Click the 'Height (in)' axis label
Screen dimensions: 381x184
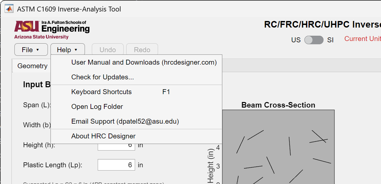point(211,166)
